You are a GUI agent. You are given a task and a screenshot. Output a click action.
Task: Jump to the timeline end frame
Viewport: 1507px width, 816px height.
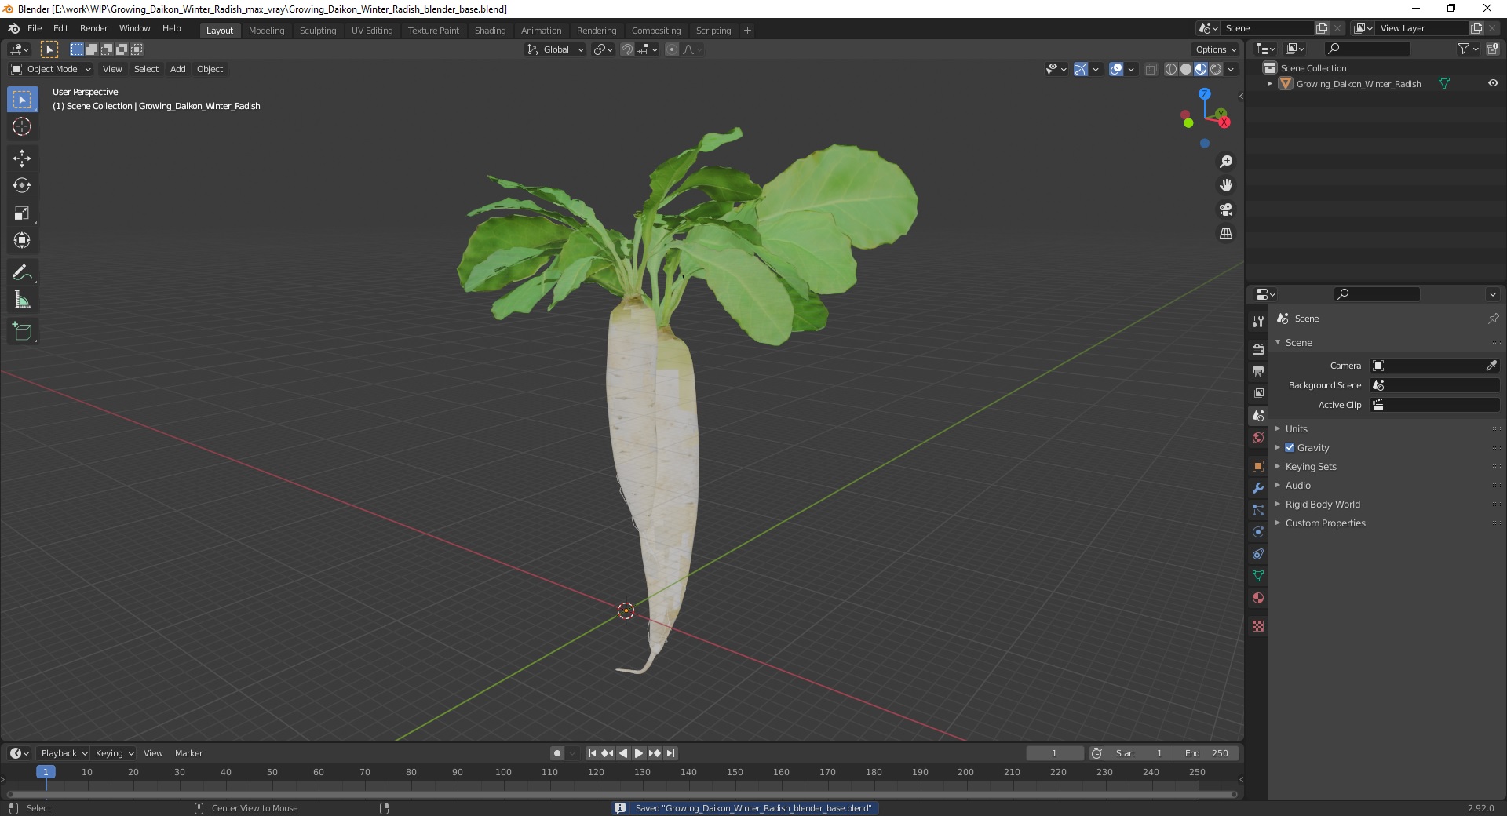click(x=670, y=753)
